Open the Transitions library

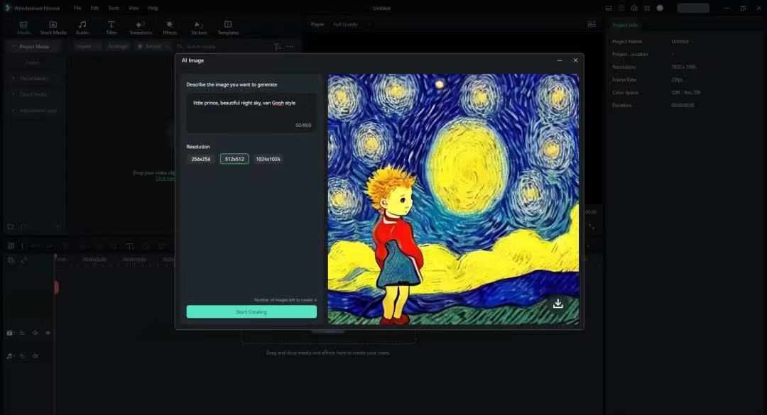tap(141, 28)
